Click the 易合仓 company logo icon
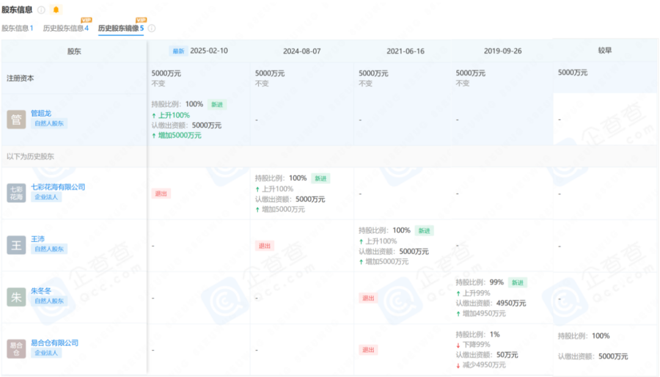Screen dimensions: 660x377 [16, 349]
